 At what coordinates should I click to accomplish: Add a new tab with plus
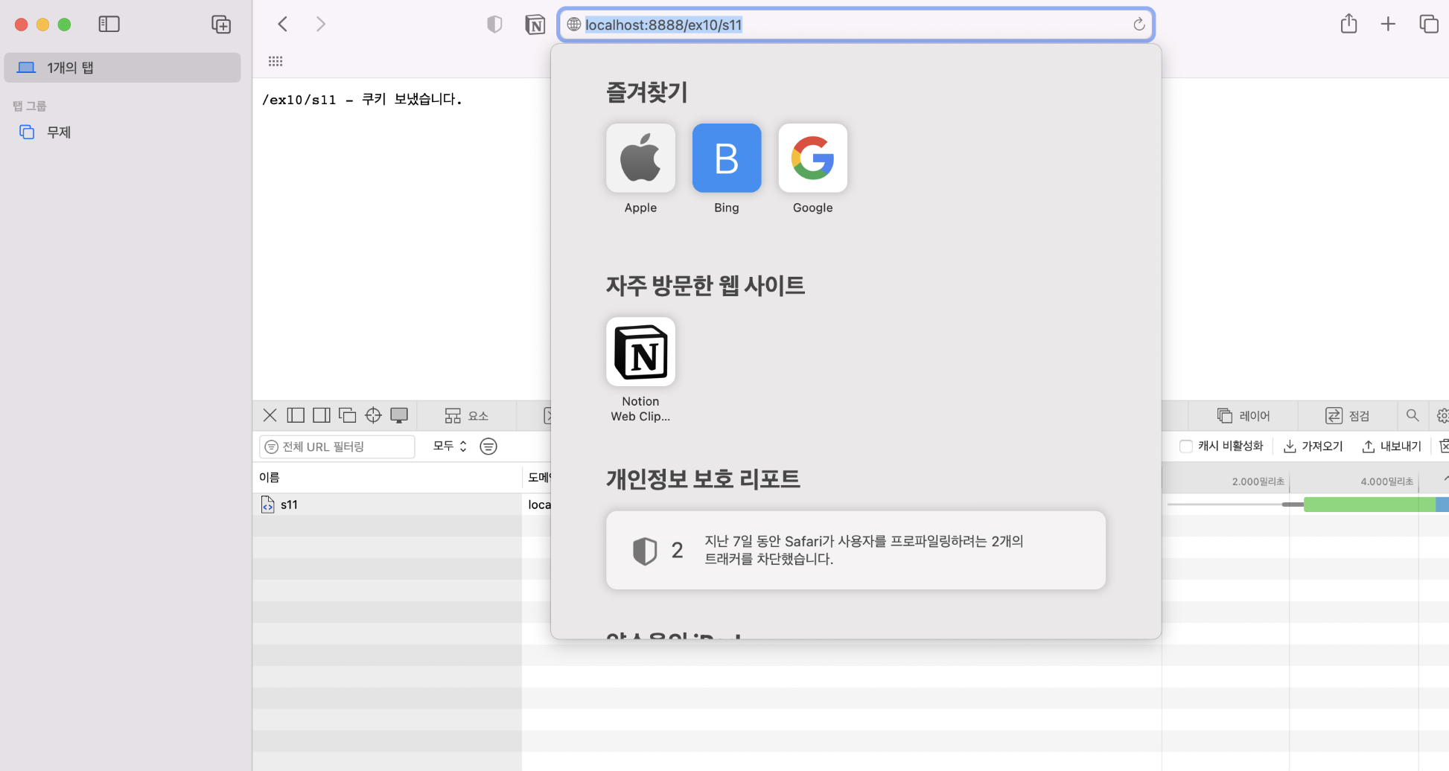[x=1388, y=24]
